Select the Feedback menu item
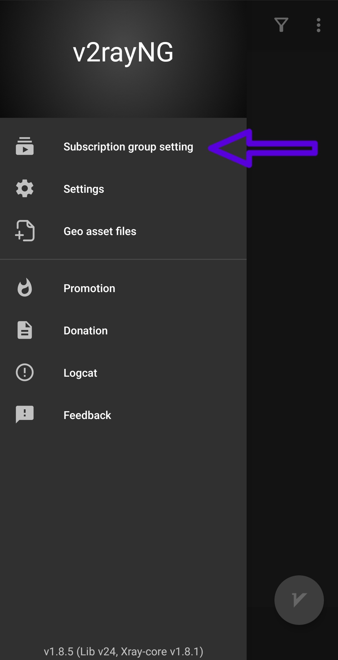The image size is (338, 660). 87,415
